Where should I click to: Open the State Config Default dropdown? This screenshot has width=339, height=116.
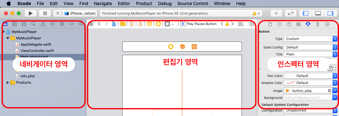coord(310,47)
